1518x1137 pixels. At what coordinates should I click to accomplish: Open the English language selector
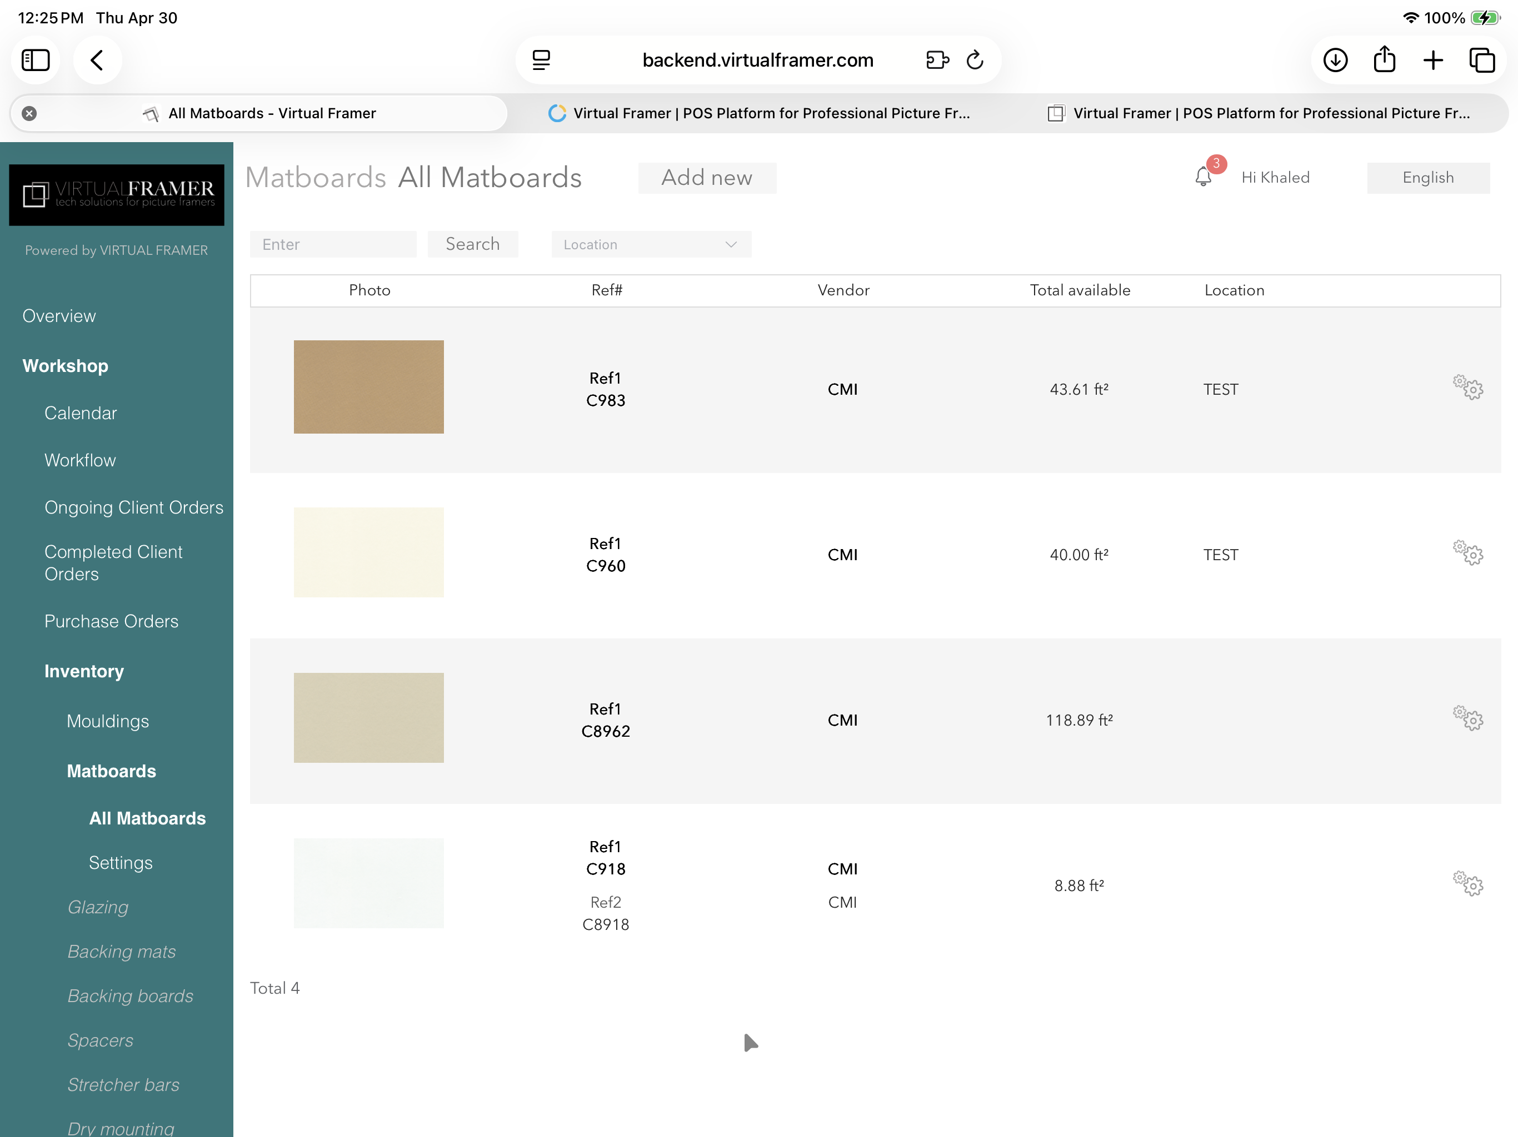coord(1427,178)
